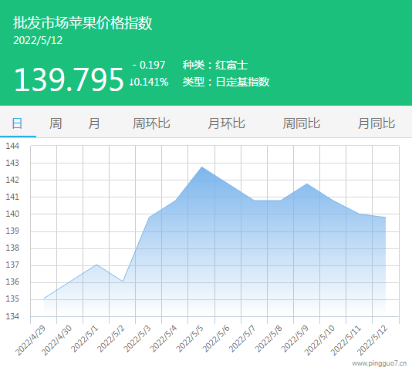Viewport: 412px width, 371px height.
Task: Switch to the 周 weekly tab
Action: pos(56,123)
